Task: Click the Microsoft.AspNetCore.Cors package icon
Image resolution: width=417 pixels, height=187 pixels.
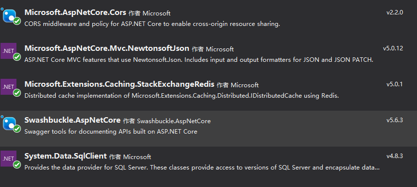Action: coord(9,15)
